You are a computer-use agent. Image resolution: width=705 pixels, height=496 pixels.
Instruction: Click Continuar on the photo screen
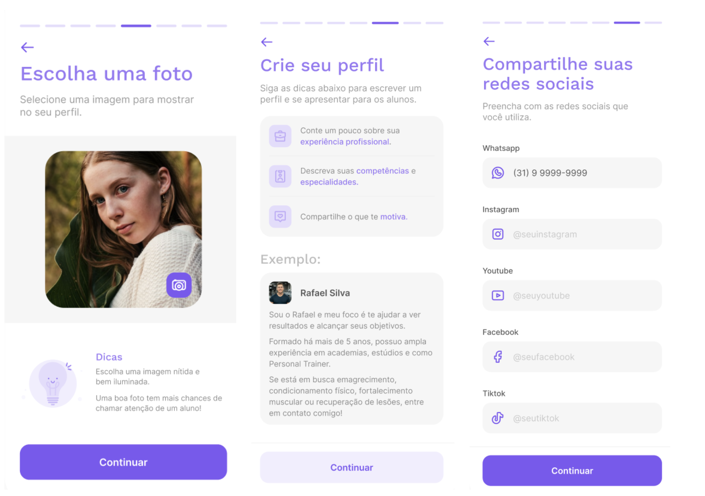coord(123,462)
